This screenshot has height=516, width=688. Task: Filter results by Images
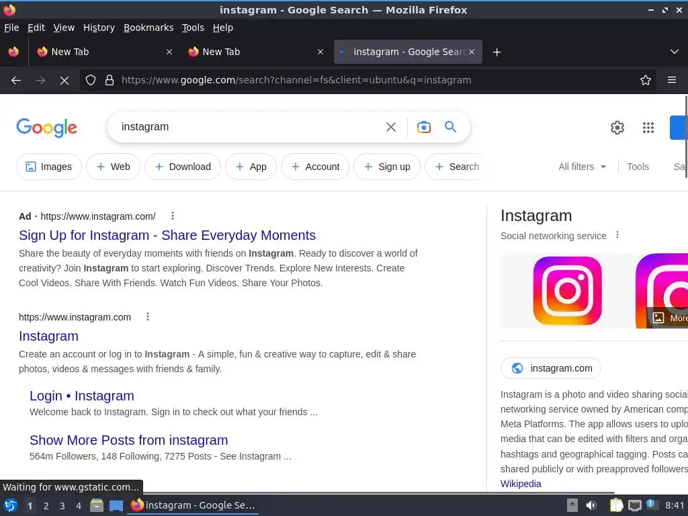tap(49, 167)
